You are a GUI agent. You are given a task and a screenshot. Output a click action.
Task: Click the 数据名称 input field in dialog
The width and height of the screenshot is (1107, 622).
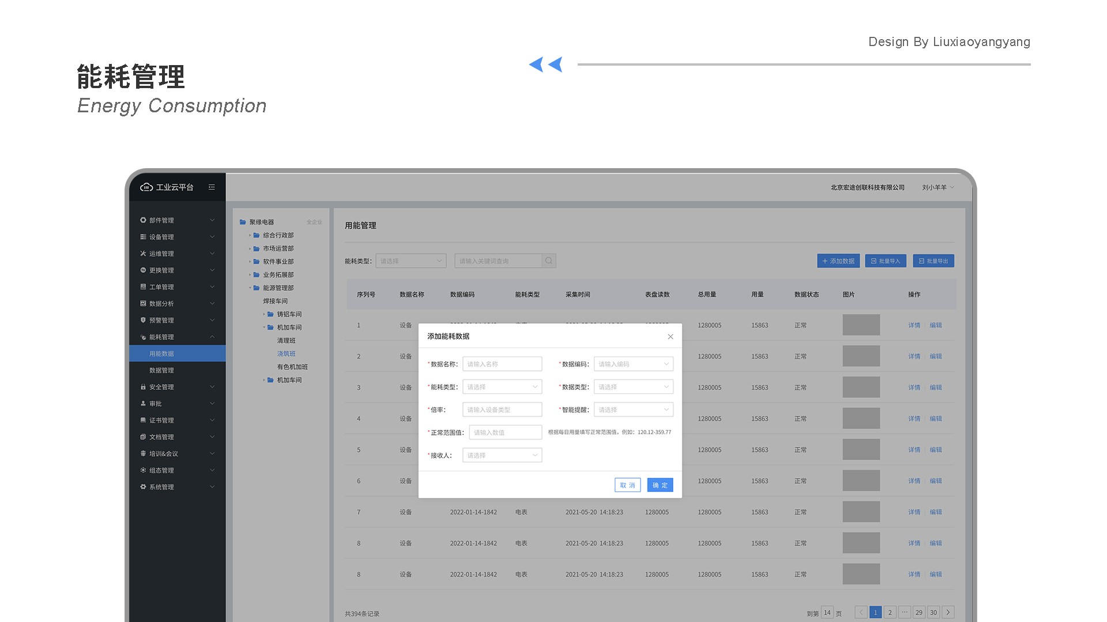(x=502, y=364)
